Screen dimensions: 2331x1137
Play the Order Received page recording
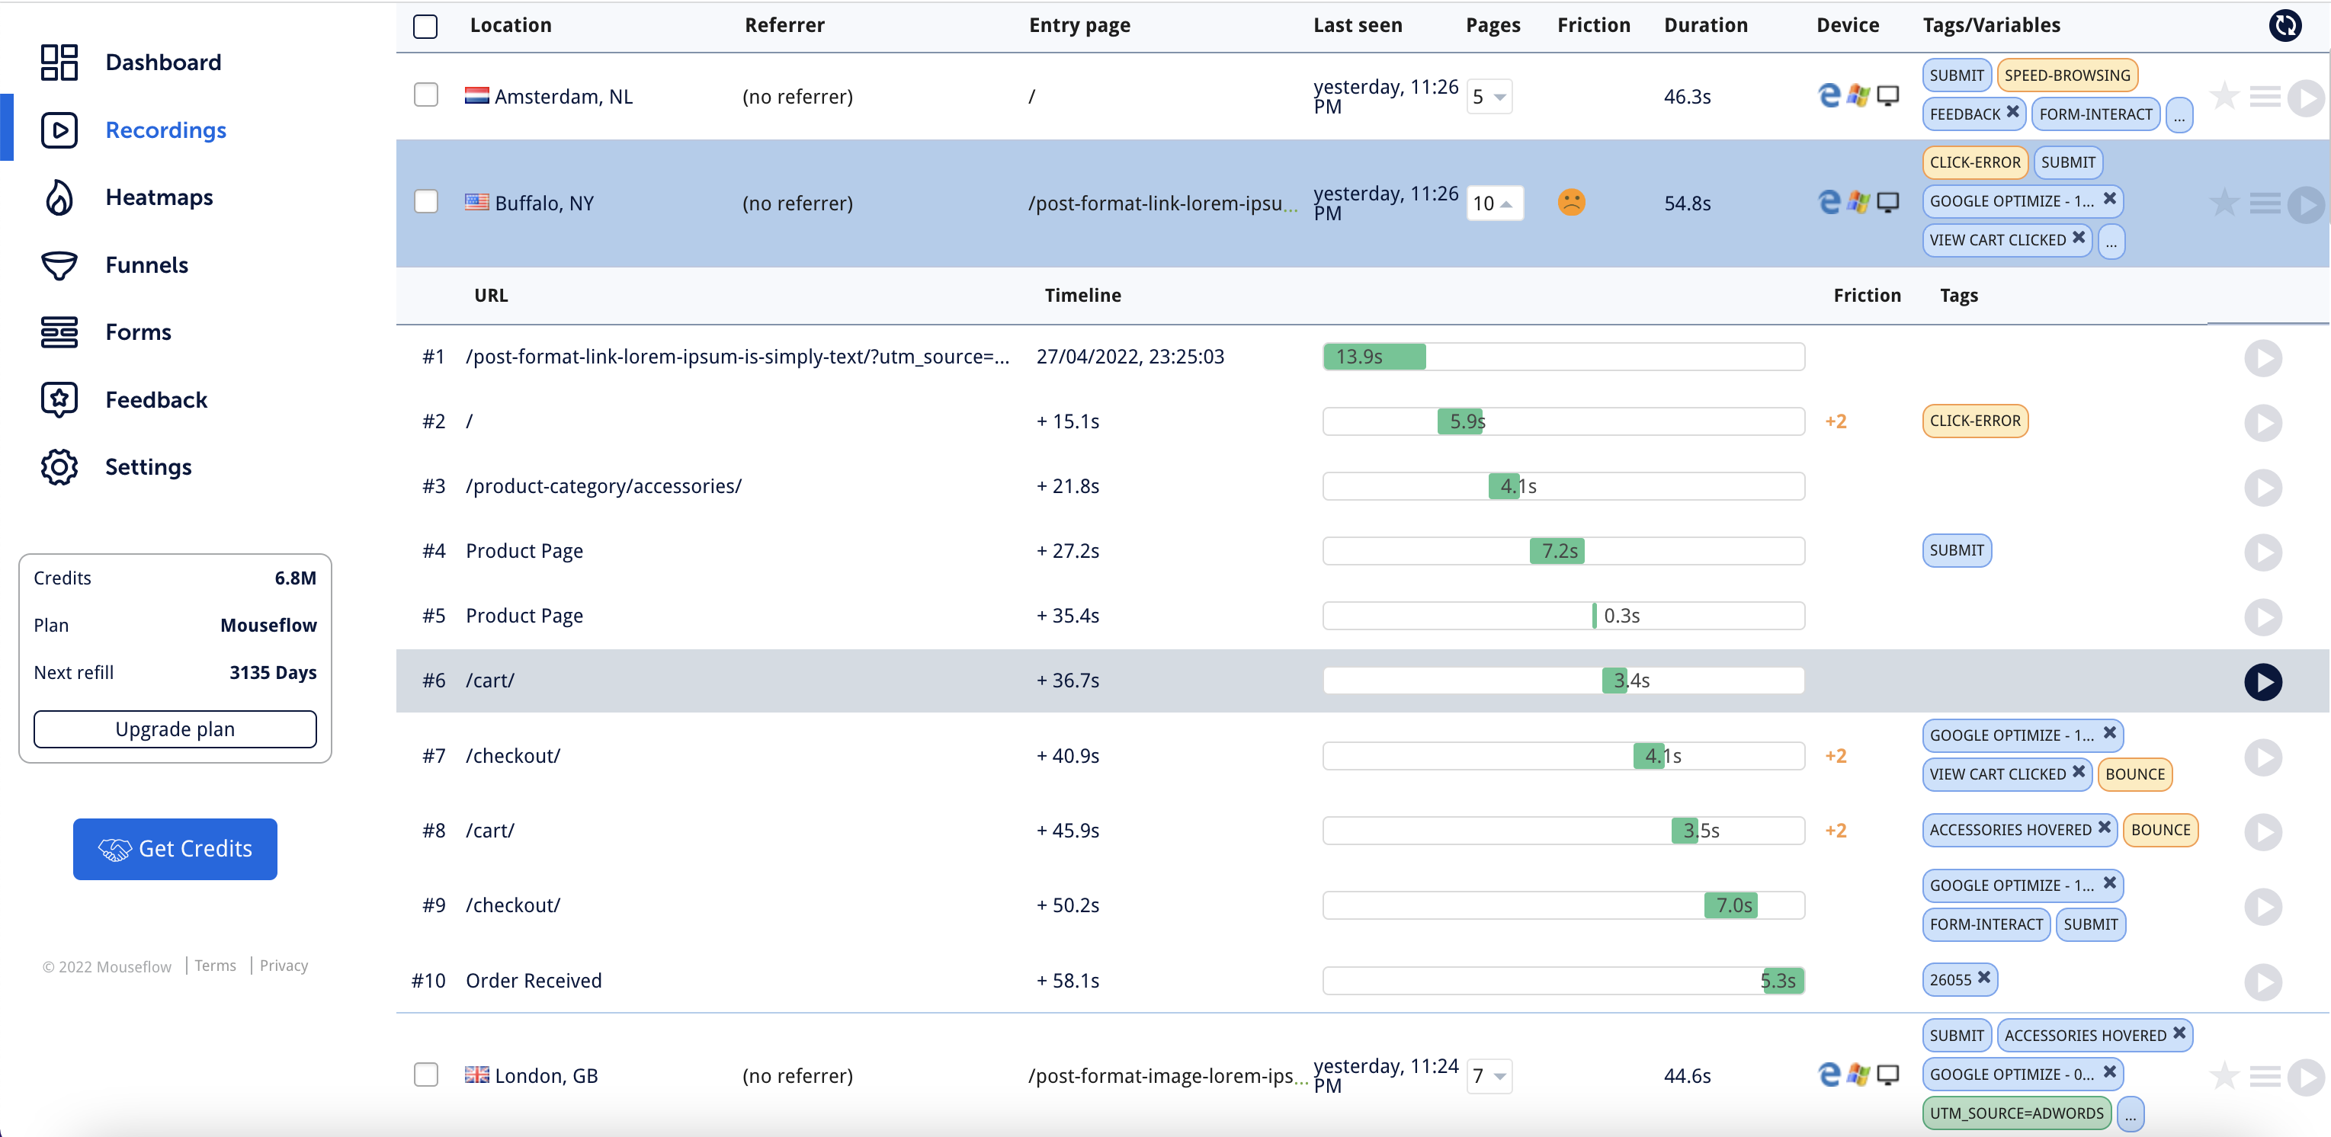coord(2262,982)
